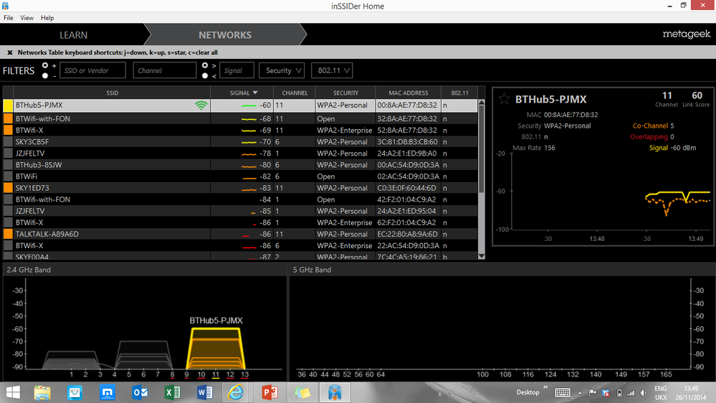This screenshot has width=716, height=403.
Task: Open the Security filter dropdown
Action: pyautogui.click(x=282, y=70)
